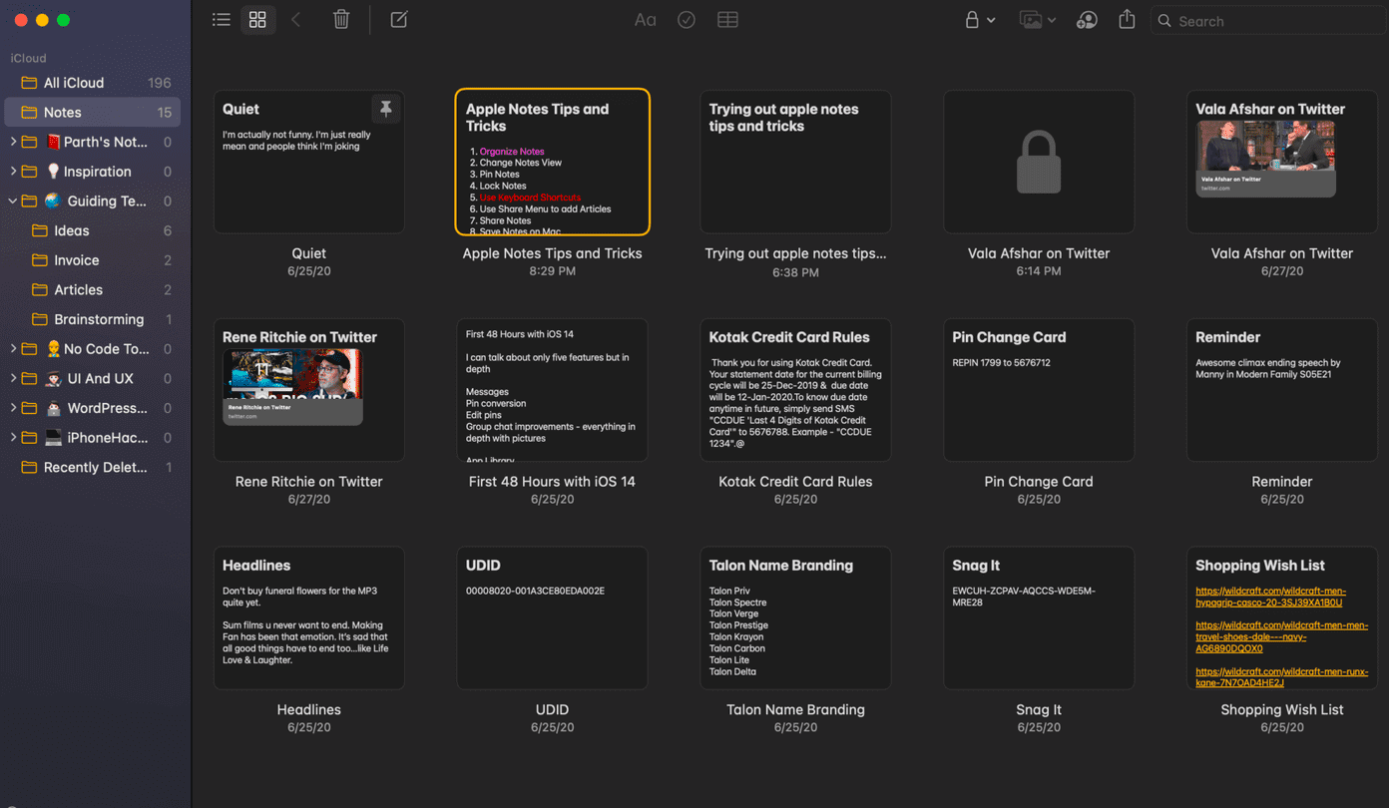Screen dimensions: 1389x808
Task: Click the Ideas folder icon
Action: 40,230
